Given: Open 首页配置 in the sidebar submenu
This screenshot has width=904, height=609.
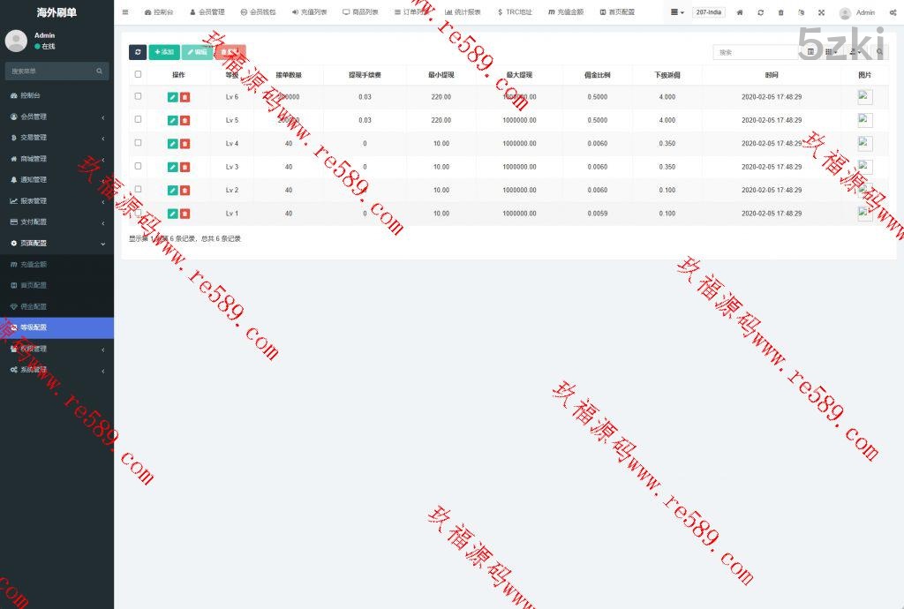Looking at the screenshot, I should click(56, 285).
